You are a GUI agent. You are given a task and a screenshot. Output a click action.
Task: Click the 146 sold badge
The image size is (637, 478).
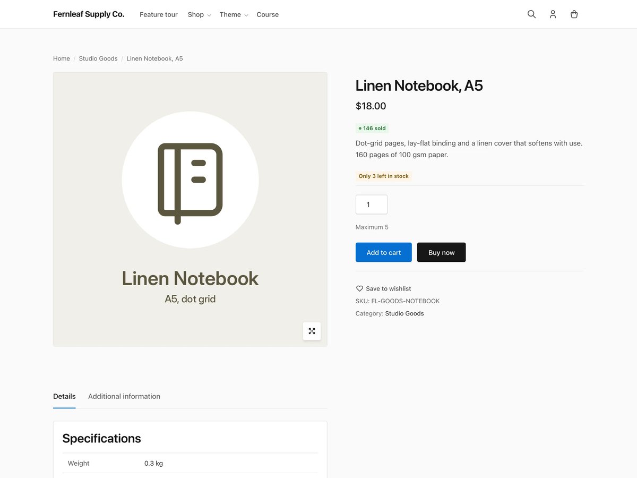[372, 128]
